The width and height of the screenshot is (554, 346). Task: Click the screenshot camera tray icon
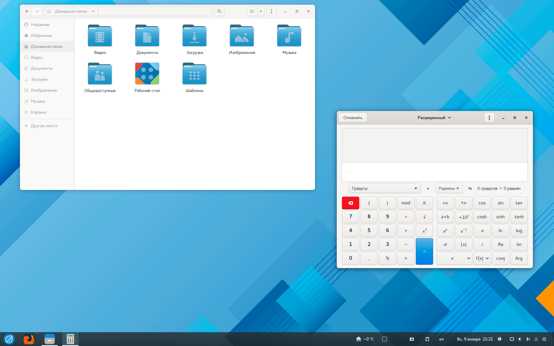click(x=412, y=339)
